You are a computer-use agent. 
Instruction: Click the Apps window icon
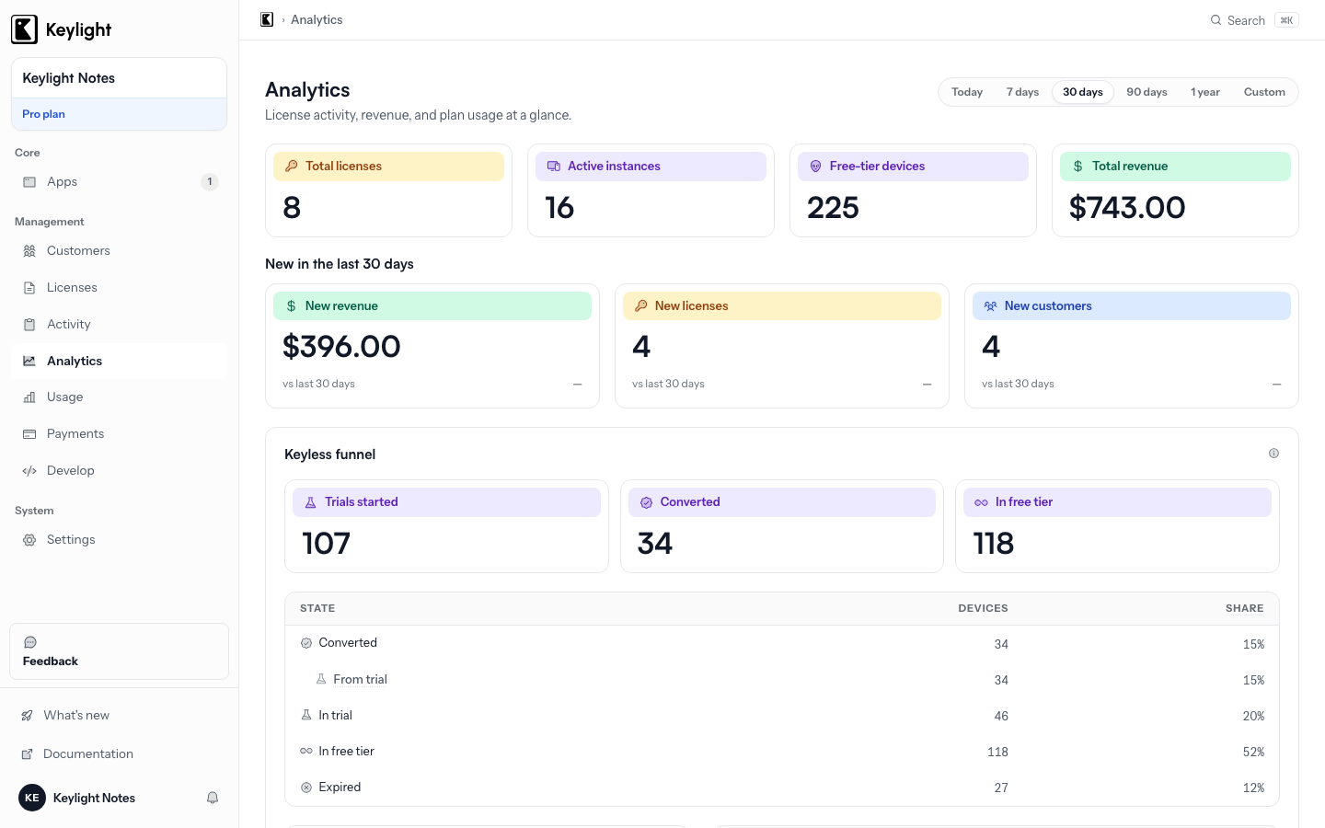(x=29, y=182)
